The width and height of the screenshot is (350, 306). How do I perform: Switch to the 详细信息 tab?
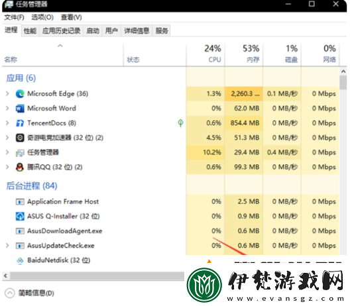137,30
